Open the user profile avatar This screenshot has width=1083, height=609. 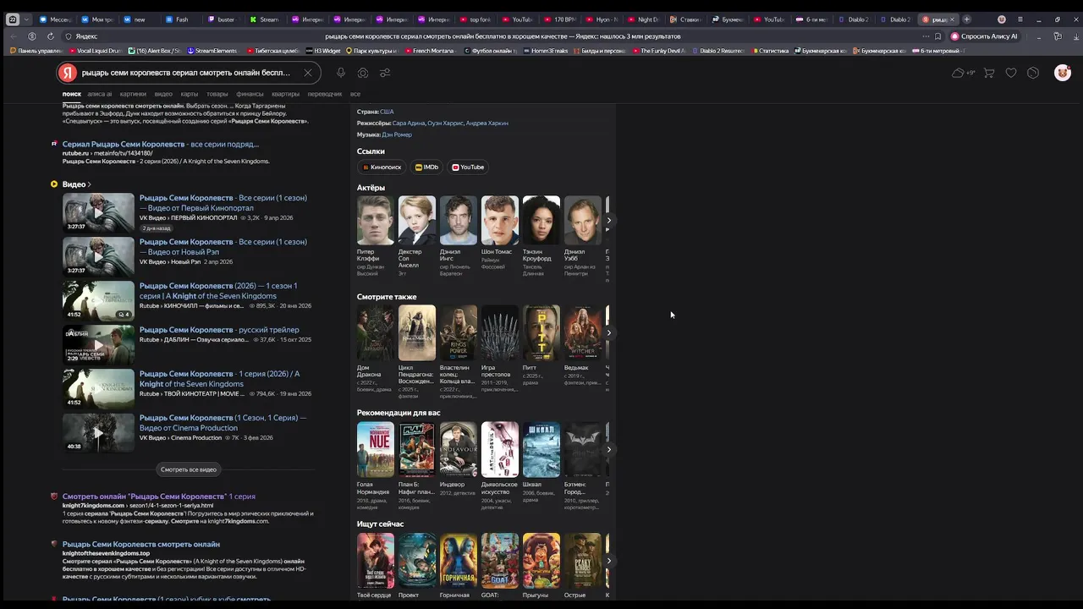(1063, 73)
